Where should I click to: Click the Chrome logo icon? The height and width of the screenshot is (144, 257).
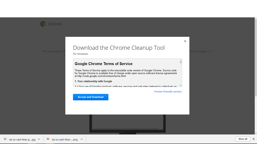[x=43, y=24]
